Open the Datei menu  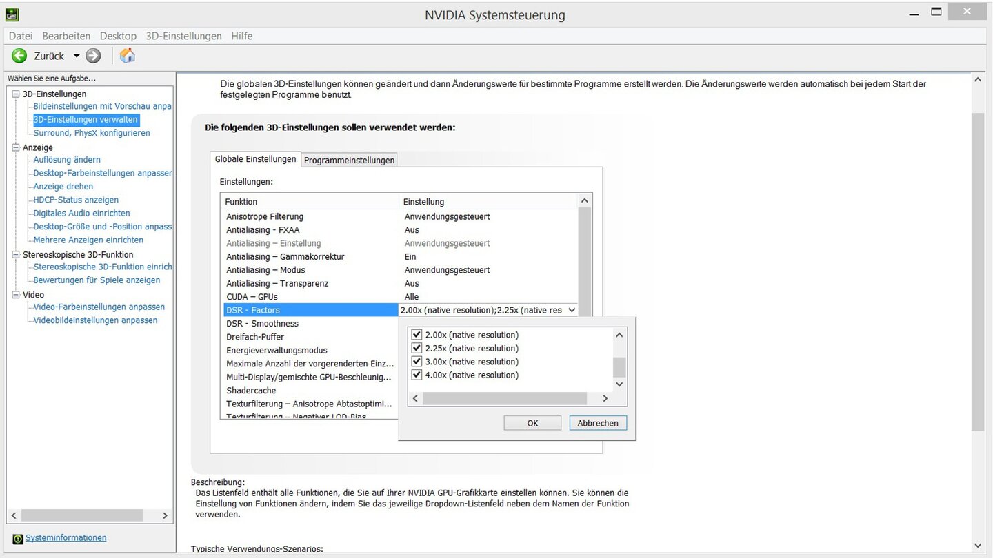[x=21, y=36]
